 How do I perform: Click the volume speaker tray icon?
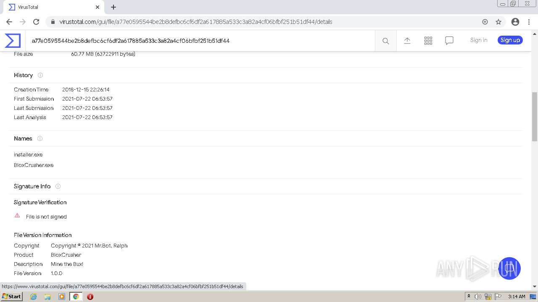tap(478, 297)
